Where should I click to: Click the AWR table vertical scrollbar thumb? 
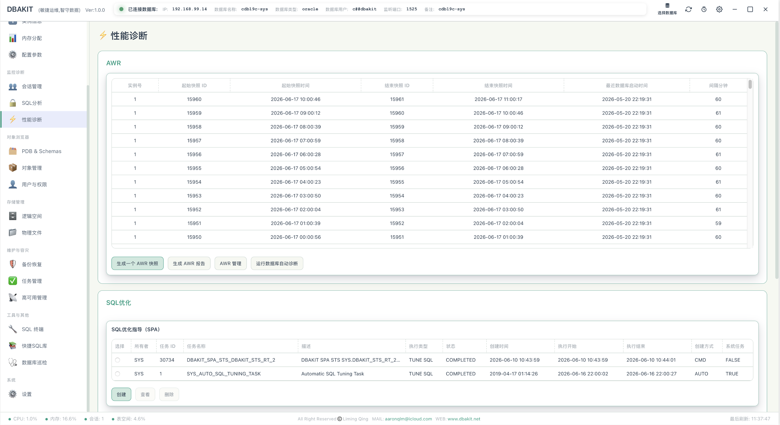click(x=750, y=84)
